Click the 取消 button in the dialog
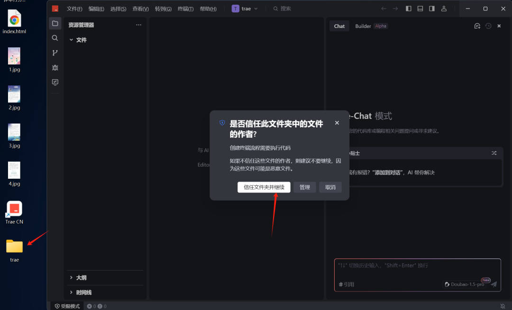This screenshot has width=512, height=310. (x=330, y=187)
